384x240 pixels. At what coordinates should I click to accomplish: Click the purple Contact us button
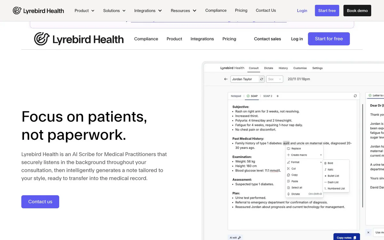[40, 202]
